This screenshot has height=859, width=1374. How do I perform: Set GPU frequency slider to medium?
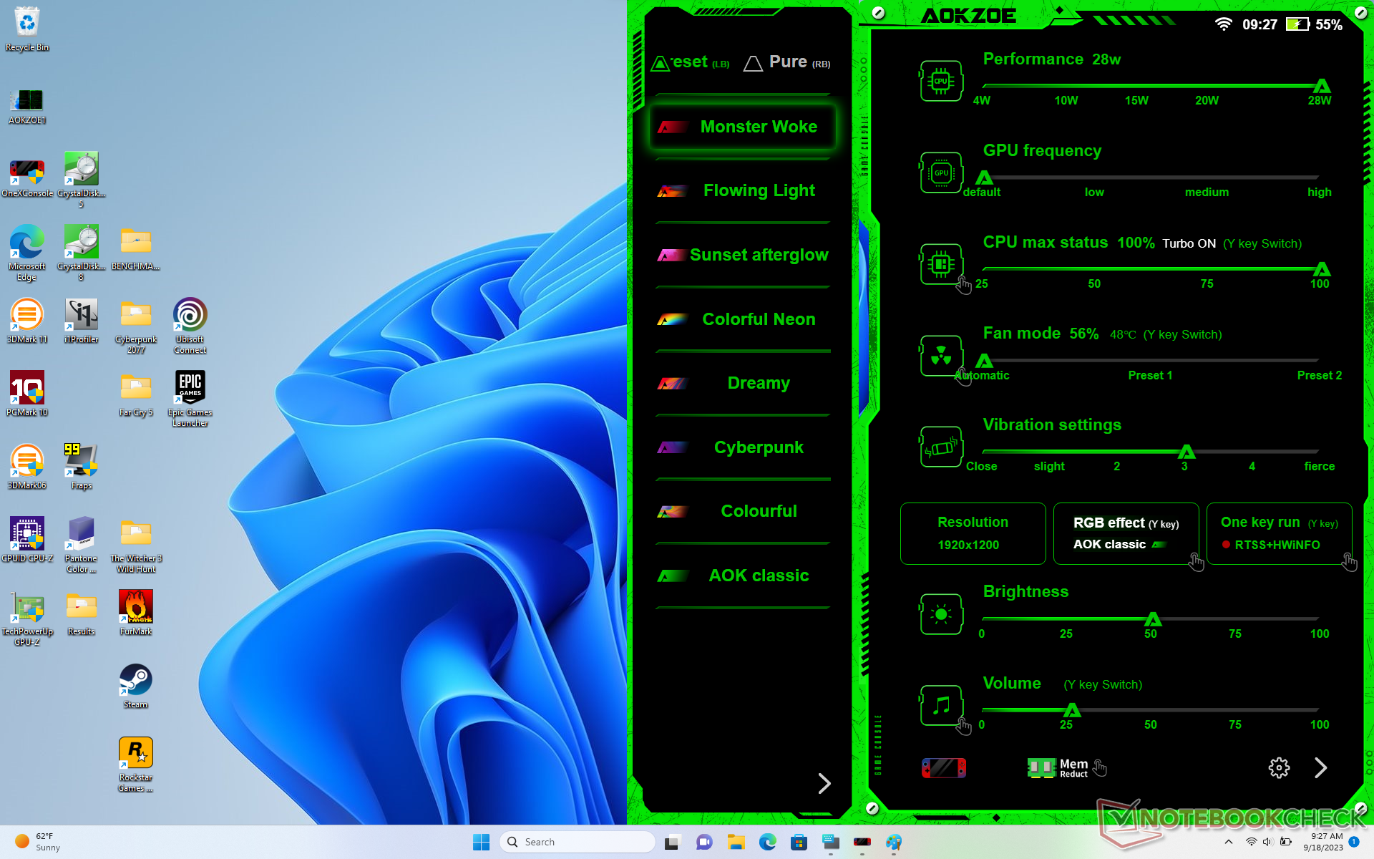coord(1207,178)
